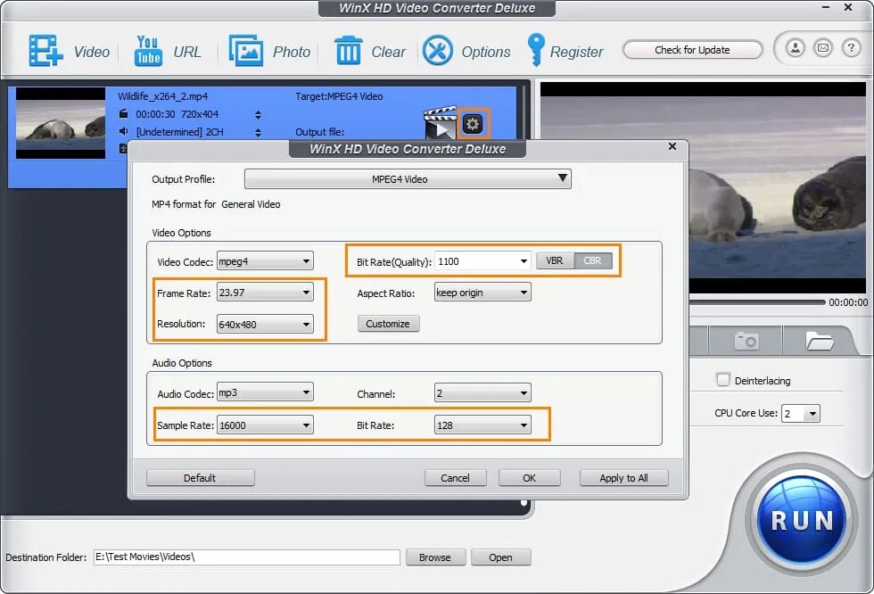Image resolution: width=874 pixels, height=594 pixels.
Task: Click the preview playback progress slider
Action: (x=757, y=302)
